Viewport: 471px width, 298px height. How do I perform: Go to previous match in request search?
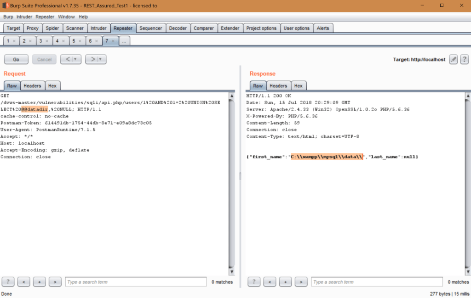pyautogui.click(x=24, y=281)
